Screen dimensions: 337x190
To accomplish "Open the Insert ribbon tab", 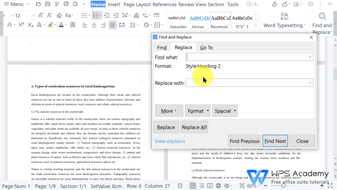I will pyautogui.click(x=114, y=4).
